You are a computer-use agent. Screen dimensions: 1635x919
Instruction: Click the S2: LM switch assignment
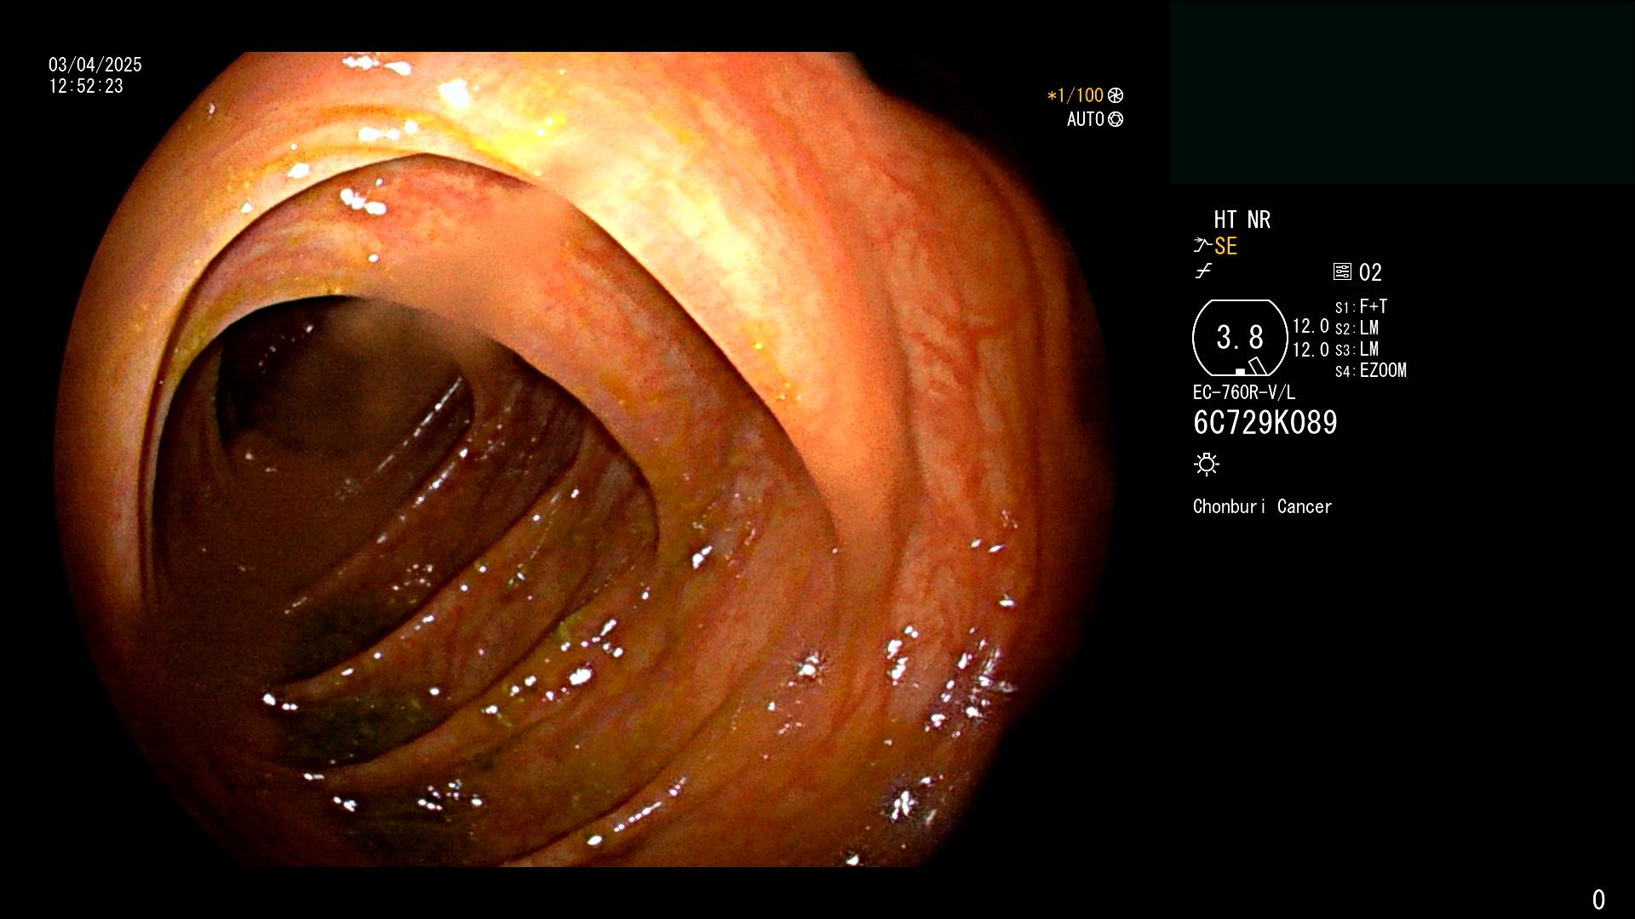pyautogui.click(x=1357, y=328)
